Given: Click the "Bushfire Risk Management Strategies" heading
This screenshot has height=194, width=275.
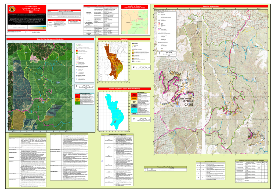Looking at the screenshot, I should [50, 39].
